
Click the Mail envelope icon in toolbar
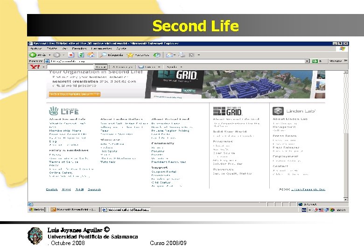[x=169, y=55]
